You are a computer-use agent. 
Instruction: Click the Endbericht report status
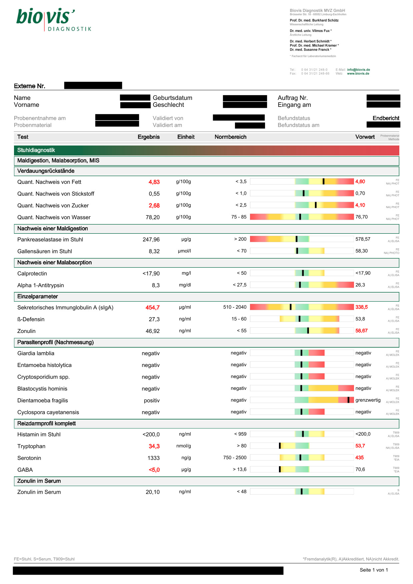coord(386,118)
